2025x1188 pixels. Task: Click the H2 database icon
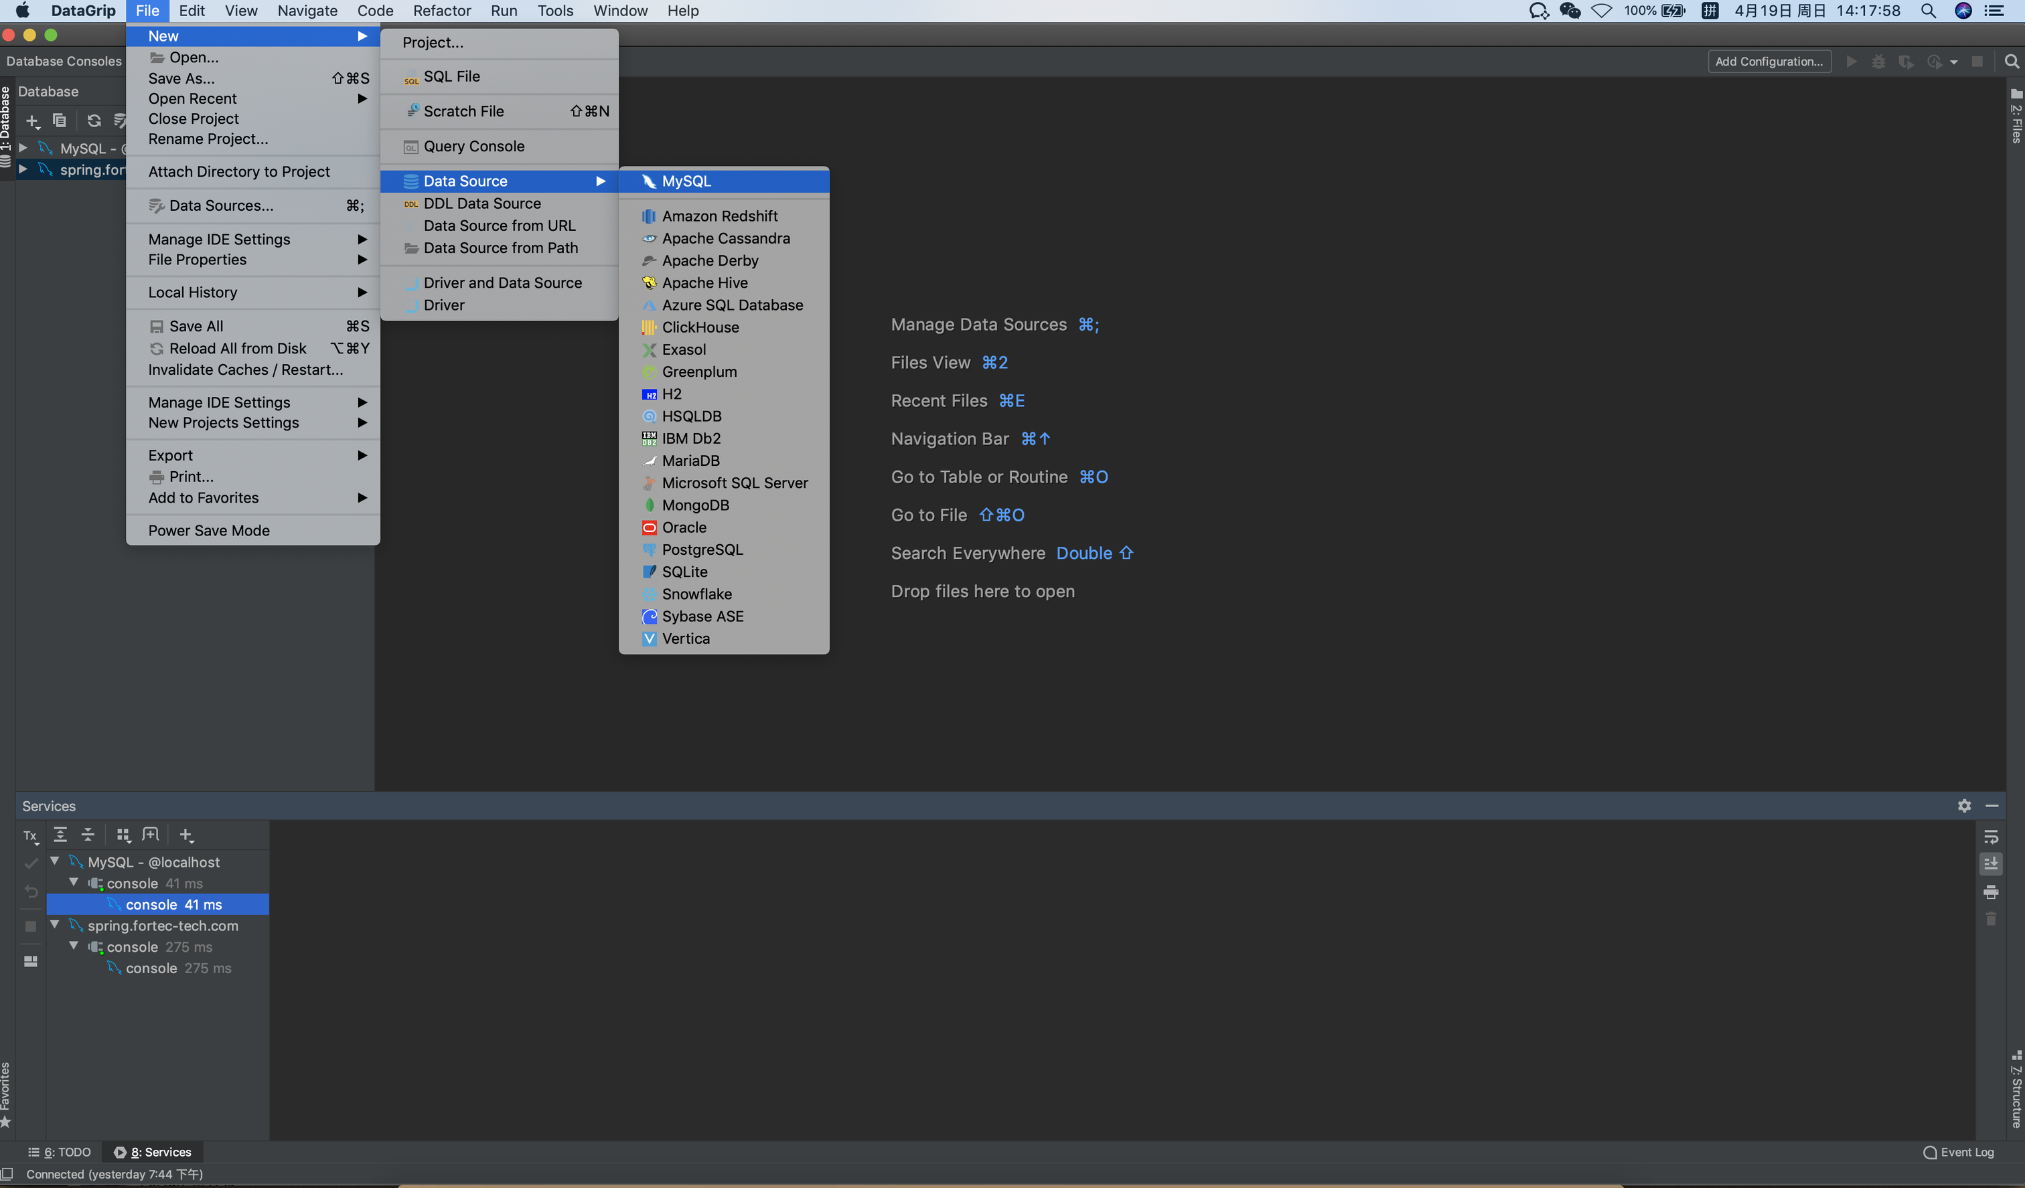point(650,394)
